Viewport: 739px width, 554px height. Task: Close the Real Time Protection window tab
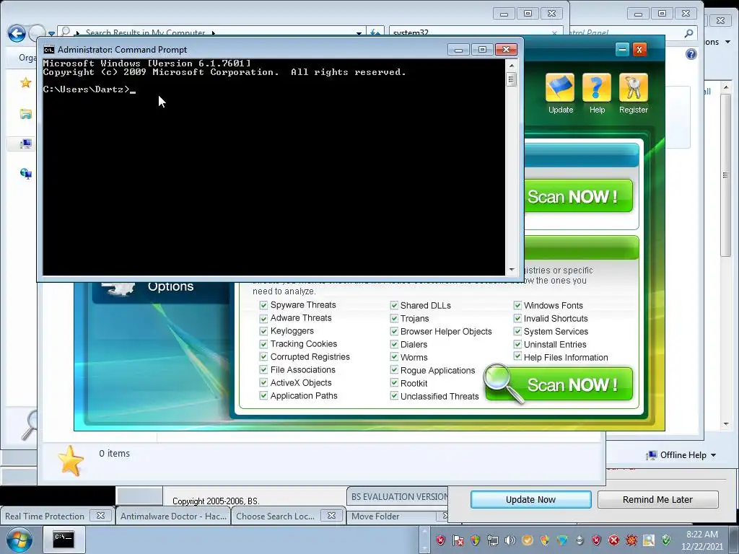click(100, 515)
